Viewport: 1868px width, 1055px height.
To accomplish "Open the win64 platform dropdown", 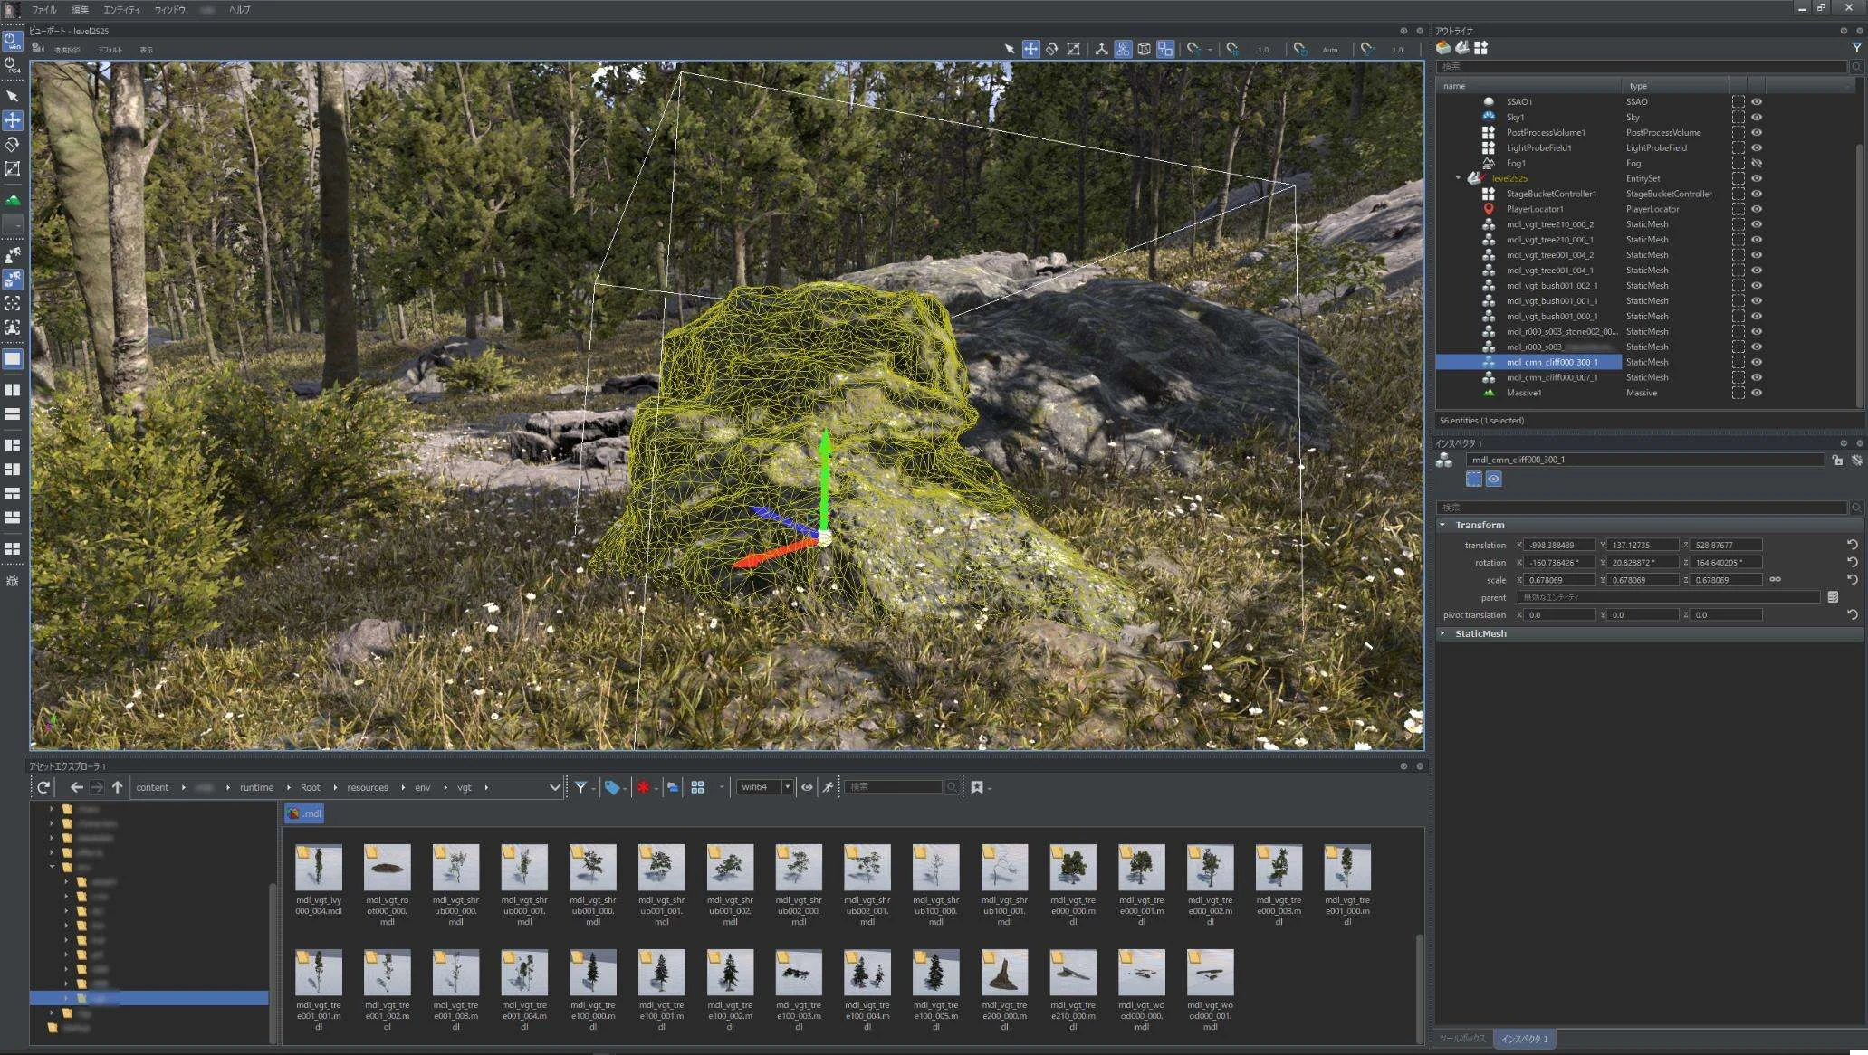I will coord(787,787).
